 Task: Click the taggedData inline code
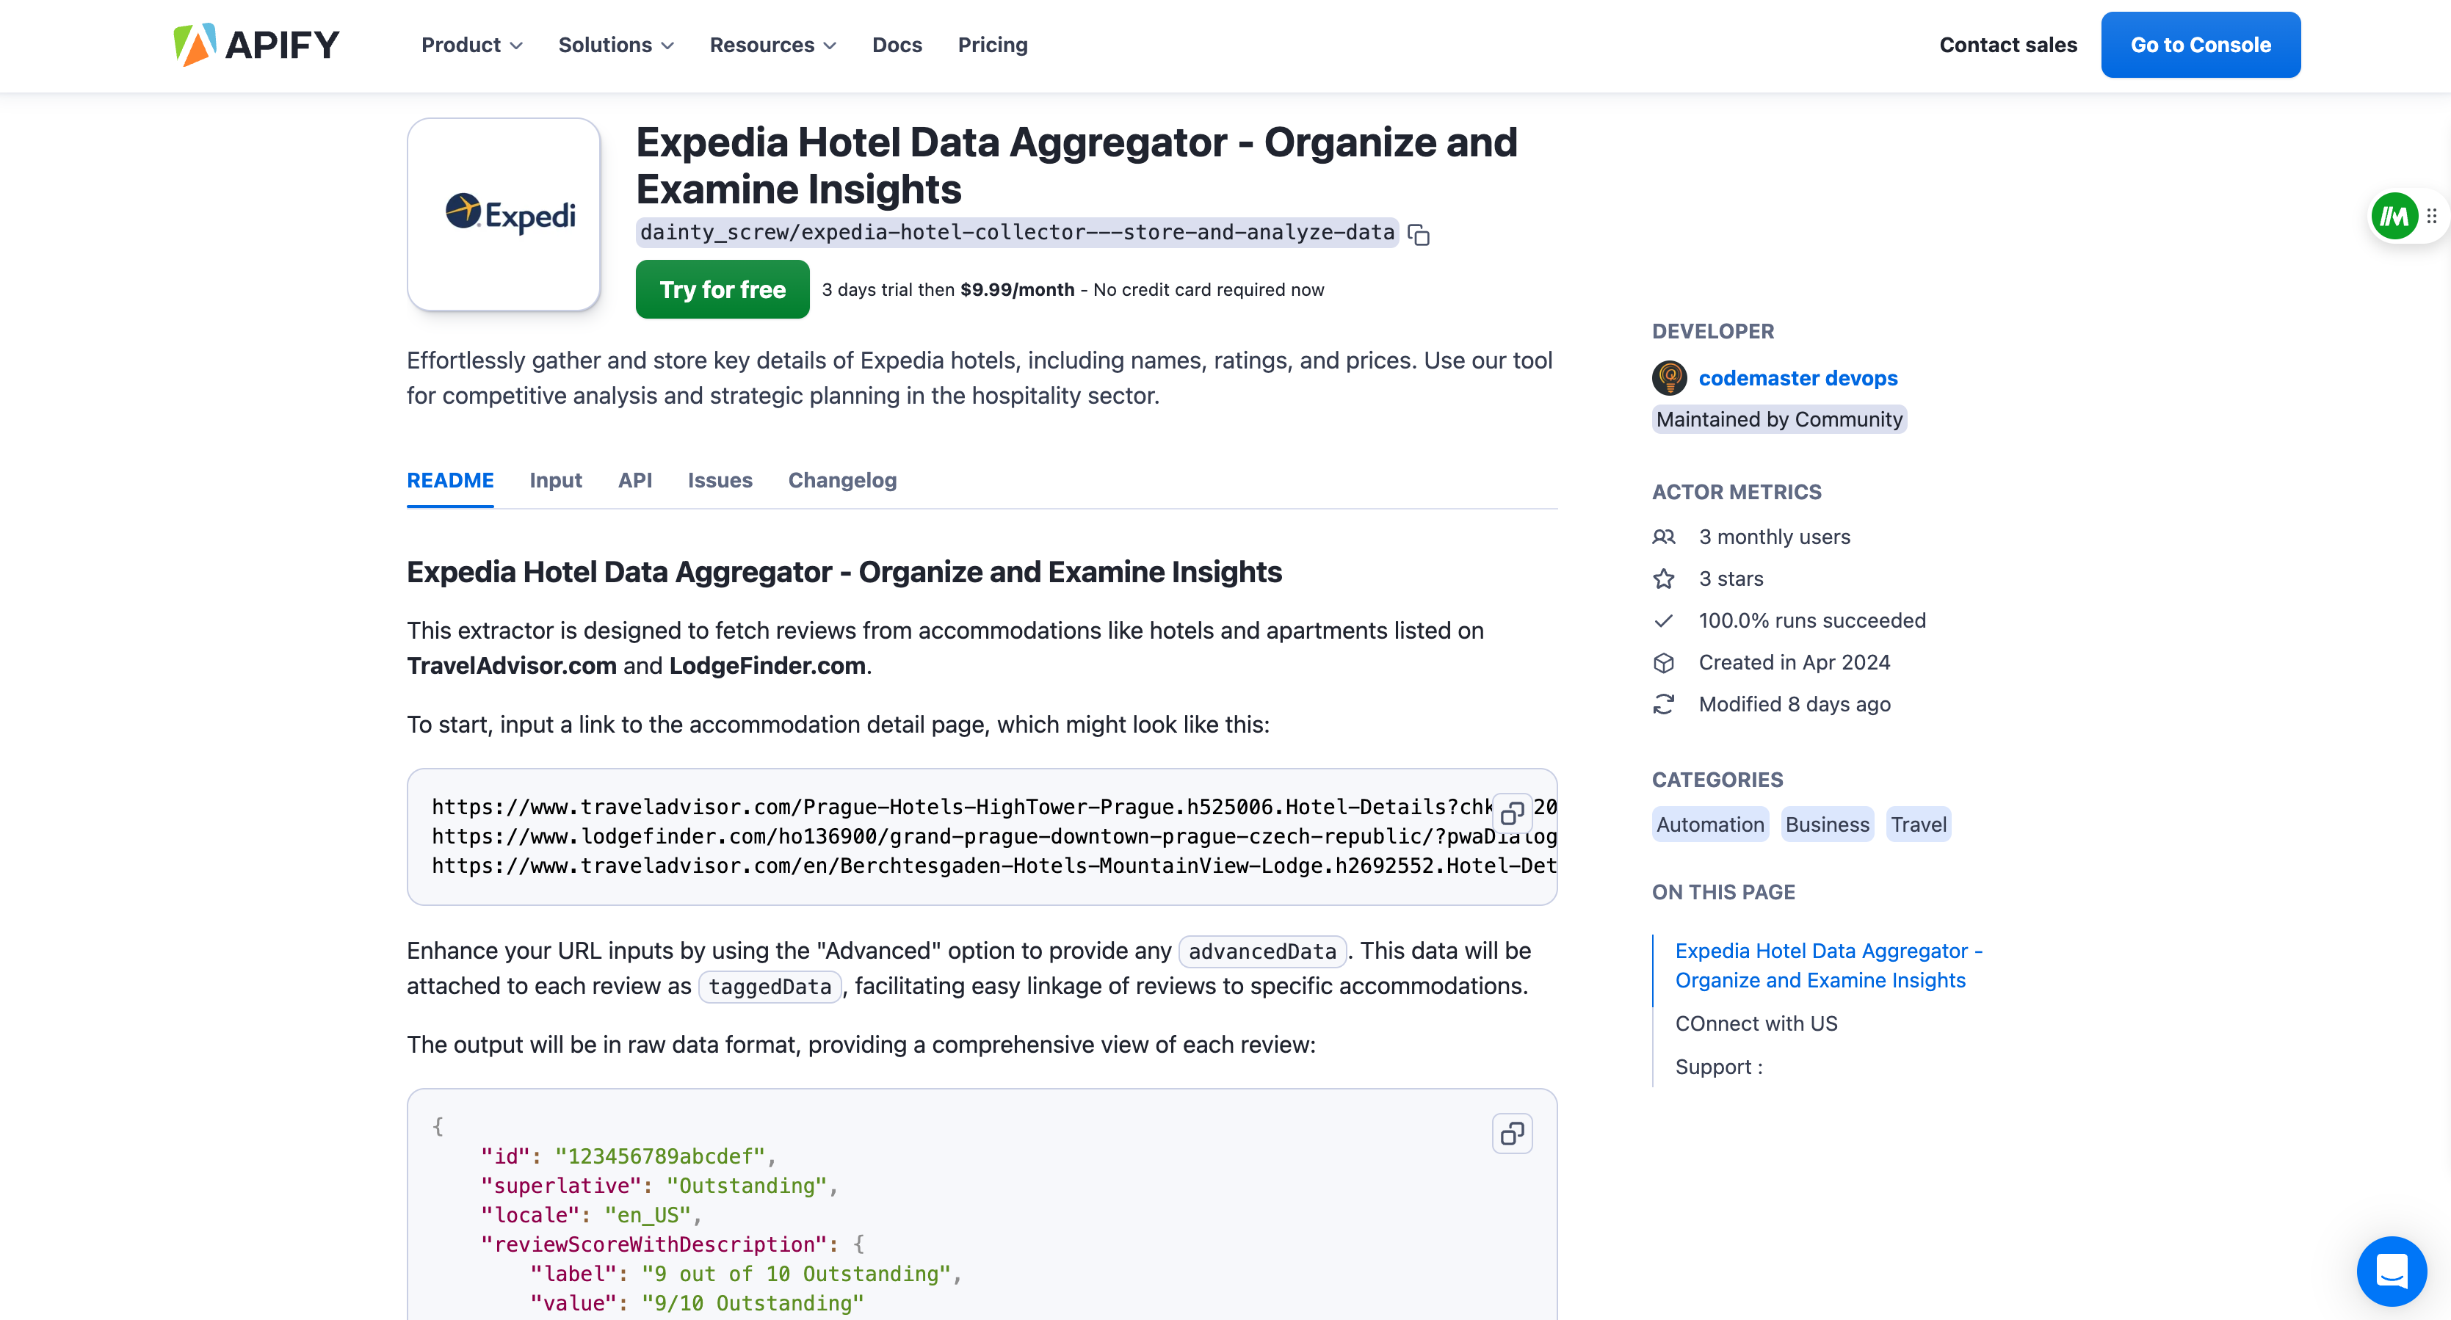770,986
